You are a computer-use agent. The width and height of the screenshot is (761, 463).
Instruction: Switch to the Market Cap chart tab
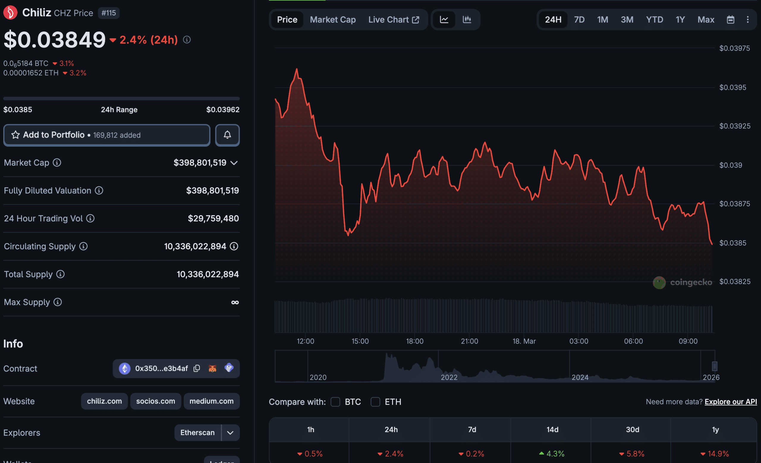click(x=333, y=19)
